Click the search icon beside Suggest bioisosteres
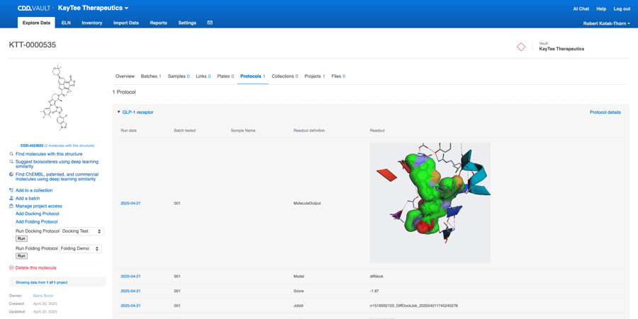This screenshot has height=319, width=638. tap(11, 161)
